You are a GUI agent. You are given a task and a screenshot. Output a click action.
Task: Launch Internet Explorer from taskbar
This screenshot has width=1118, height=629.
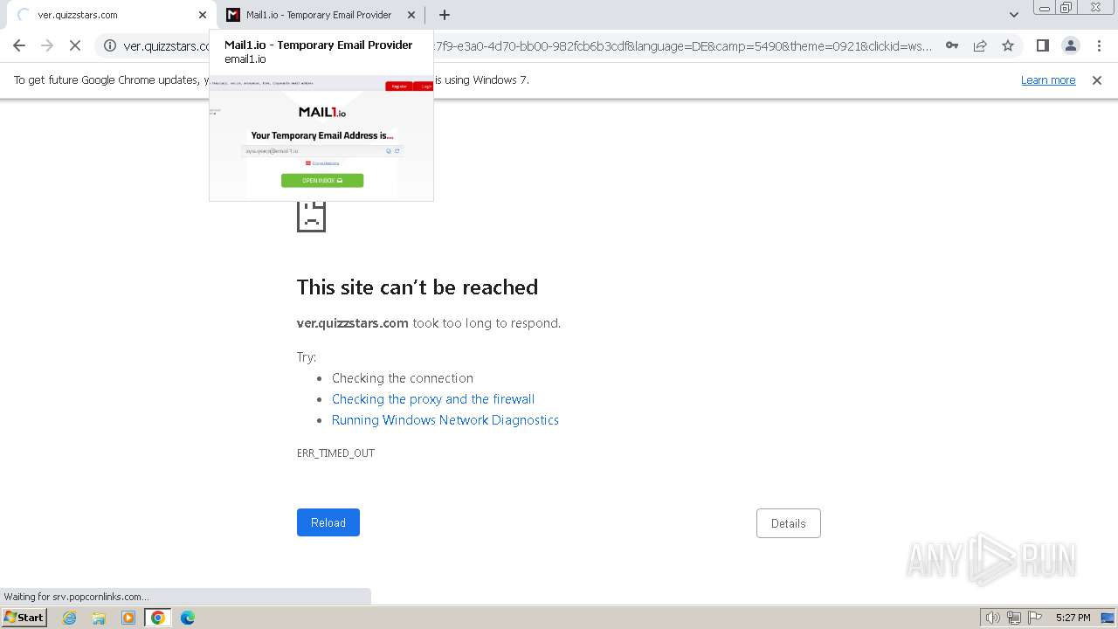click(70, 618)
